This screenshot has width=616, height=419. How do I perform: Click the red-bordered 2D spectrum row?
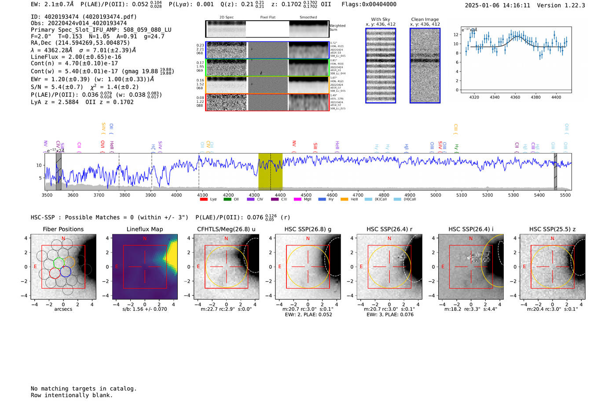click(x=267, y=102)
